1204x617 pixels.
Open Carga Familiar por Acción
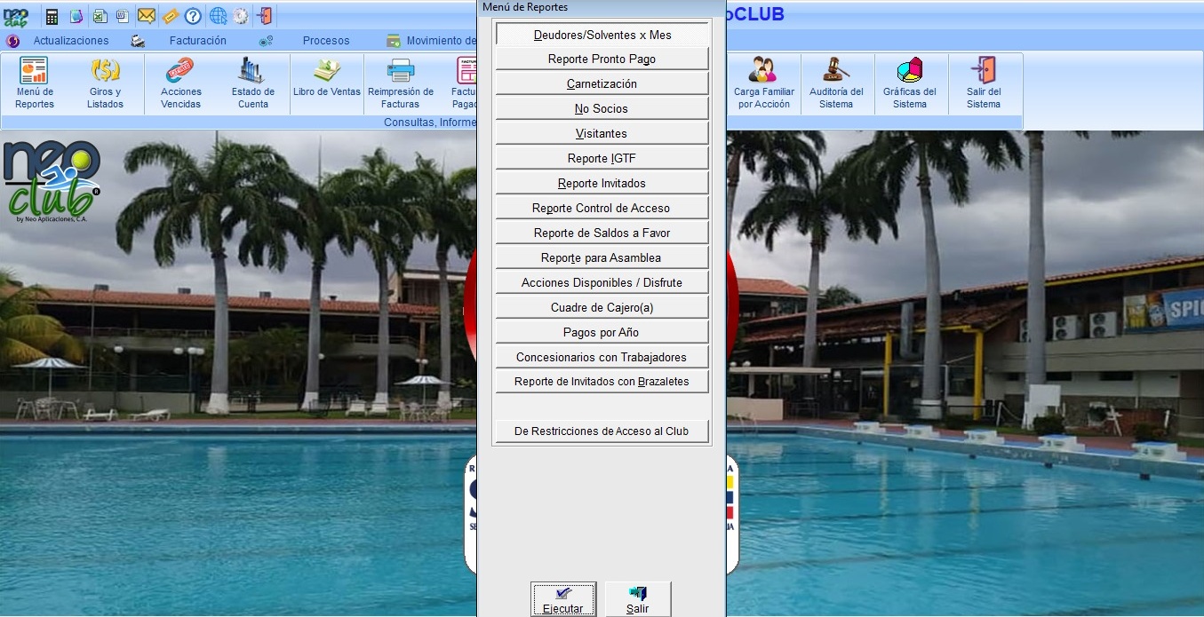pyautogui.click(x=764, y=83)
